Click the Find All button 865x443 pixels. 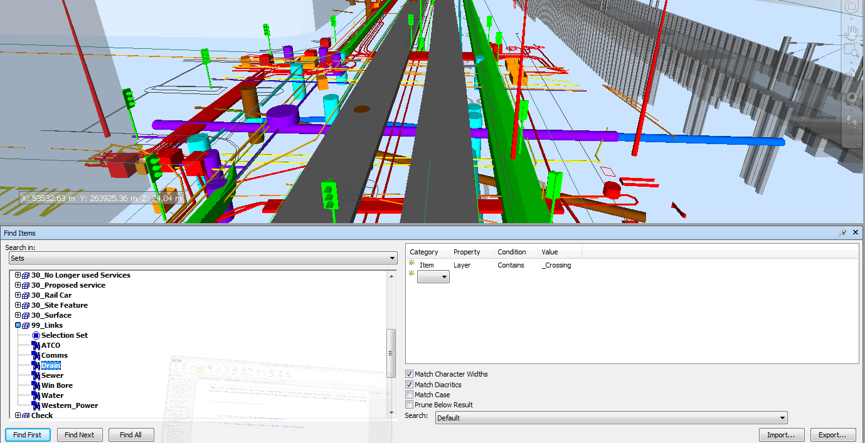(x=131, y=434)
